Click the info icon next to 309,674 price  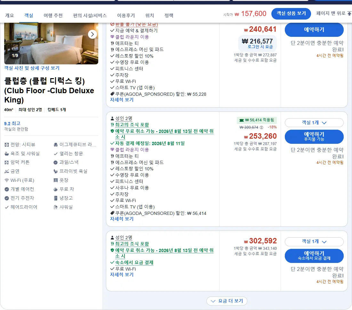coord(261,127)
